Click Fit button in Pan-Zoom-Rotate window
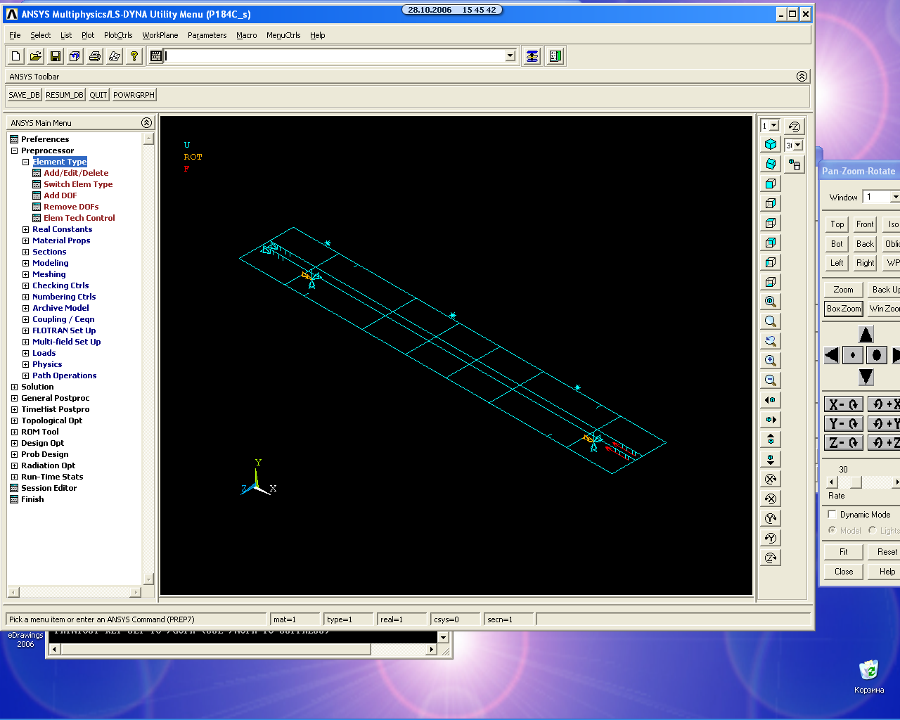Screen dimensions: 900x720 844,552
